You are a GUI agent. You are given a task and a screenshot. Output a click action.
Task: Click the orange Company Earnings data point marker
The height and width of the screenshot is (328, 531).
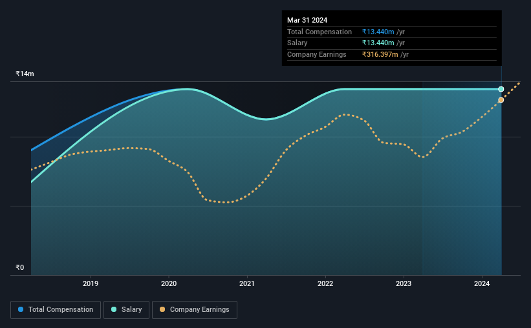click(501, 100)
